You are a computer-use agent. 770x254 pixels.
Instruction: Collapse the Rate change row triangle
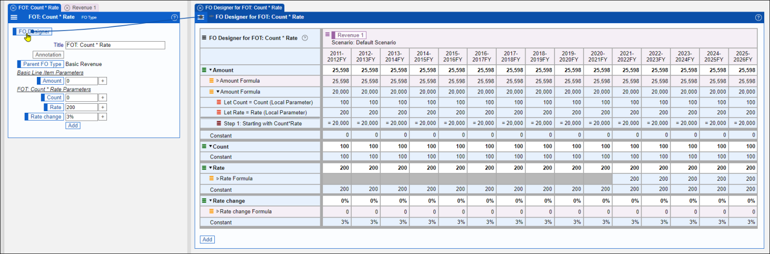211,201
